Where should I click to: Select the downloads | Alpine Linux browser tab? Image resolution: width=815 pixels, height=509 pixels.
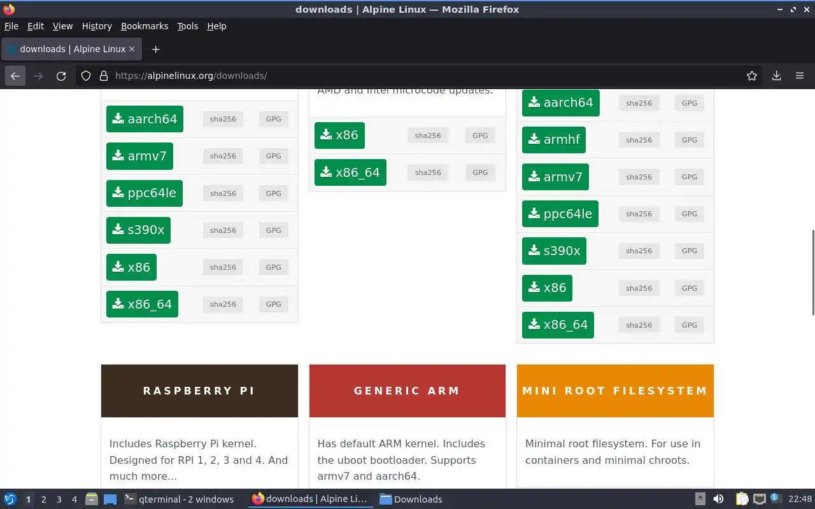70,49
